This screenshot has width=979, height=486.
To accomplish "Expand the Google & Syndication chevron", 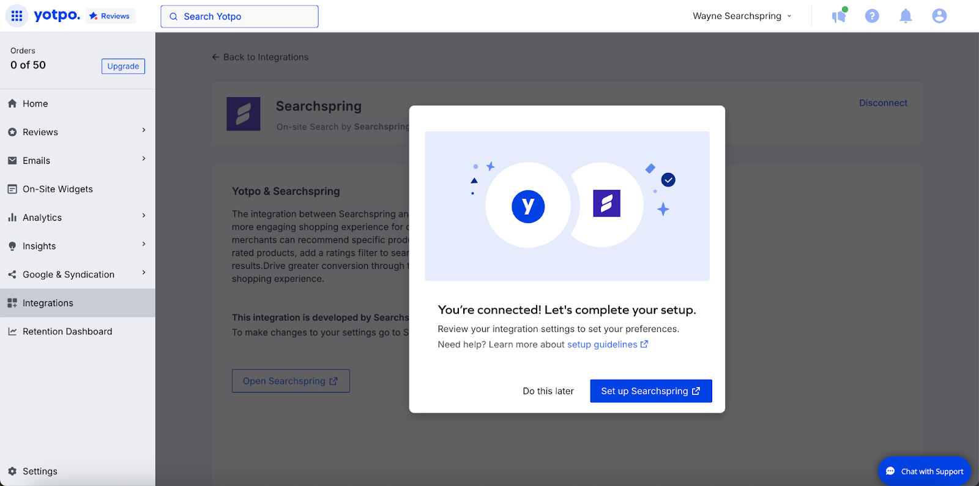I will tap(144, 273).
